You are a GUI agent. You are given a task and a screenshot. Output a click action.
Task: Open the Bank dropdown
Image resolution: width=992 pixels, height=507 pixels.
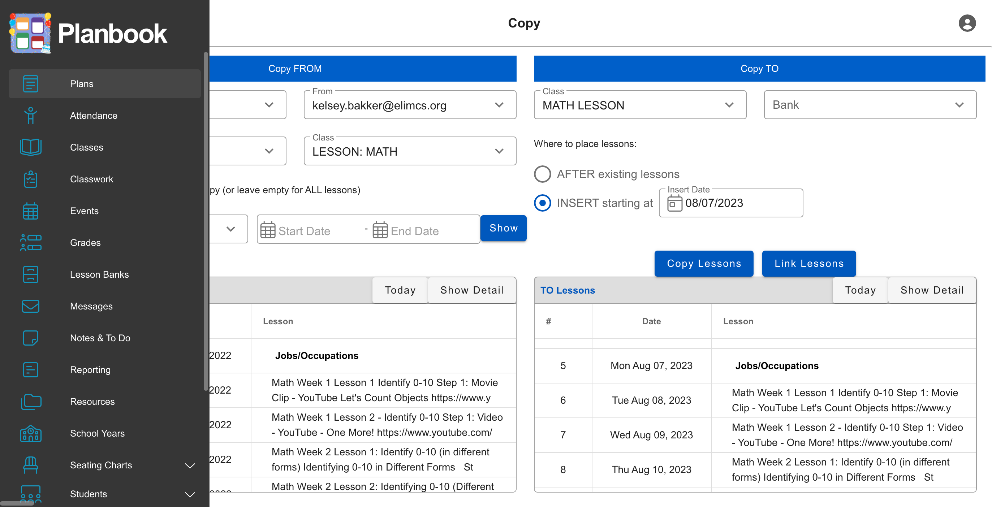870,105
